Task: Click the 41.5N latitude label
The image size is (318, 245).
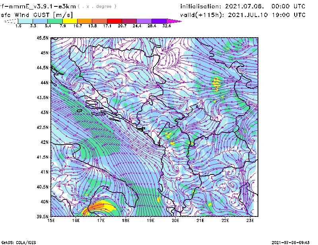Action: [x=43, y=157]
